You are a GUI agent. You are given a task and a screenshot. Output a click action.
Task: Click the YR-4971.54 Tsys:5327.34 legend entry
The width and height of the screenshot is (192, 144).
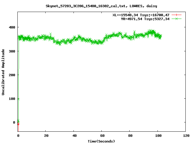click(145, 19)
